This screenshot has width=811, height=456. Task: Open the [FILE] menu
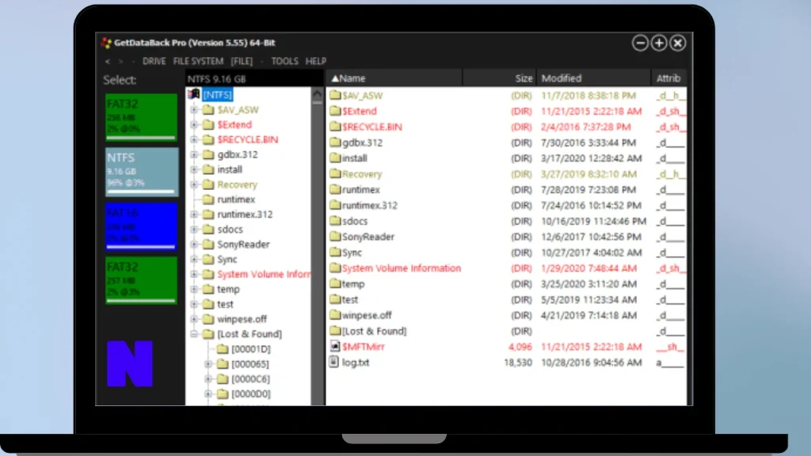tap(242, 61)
